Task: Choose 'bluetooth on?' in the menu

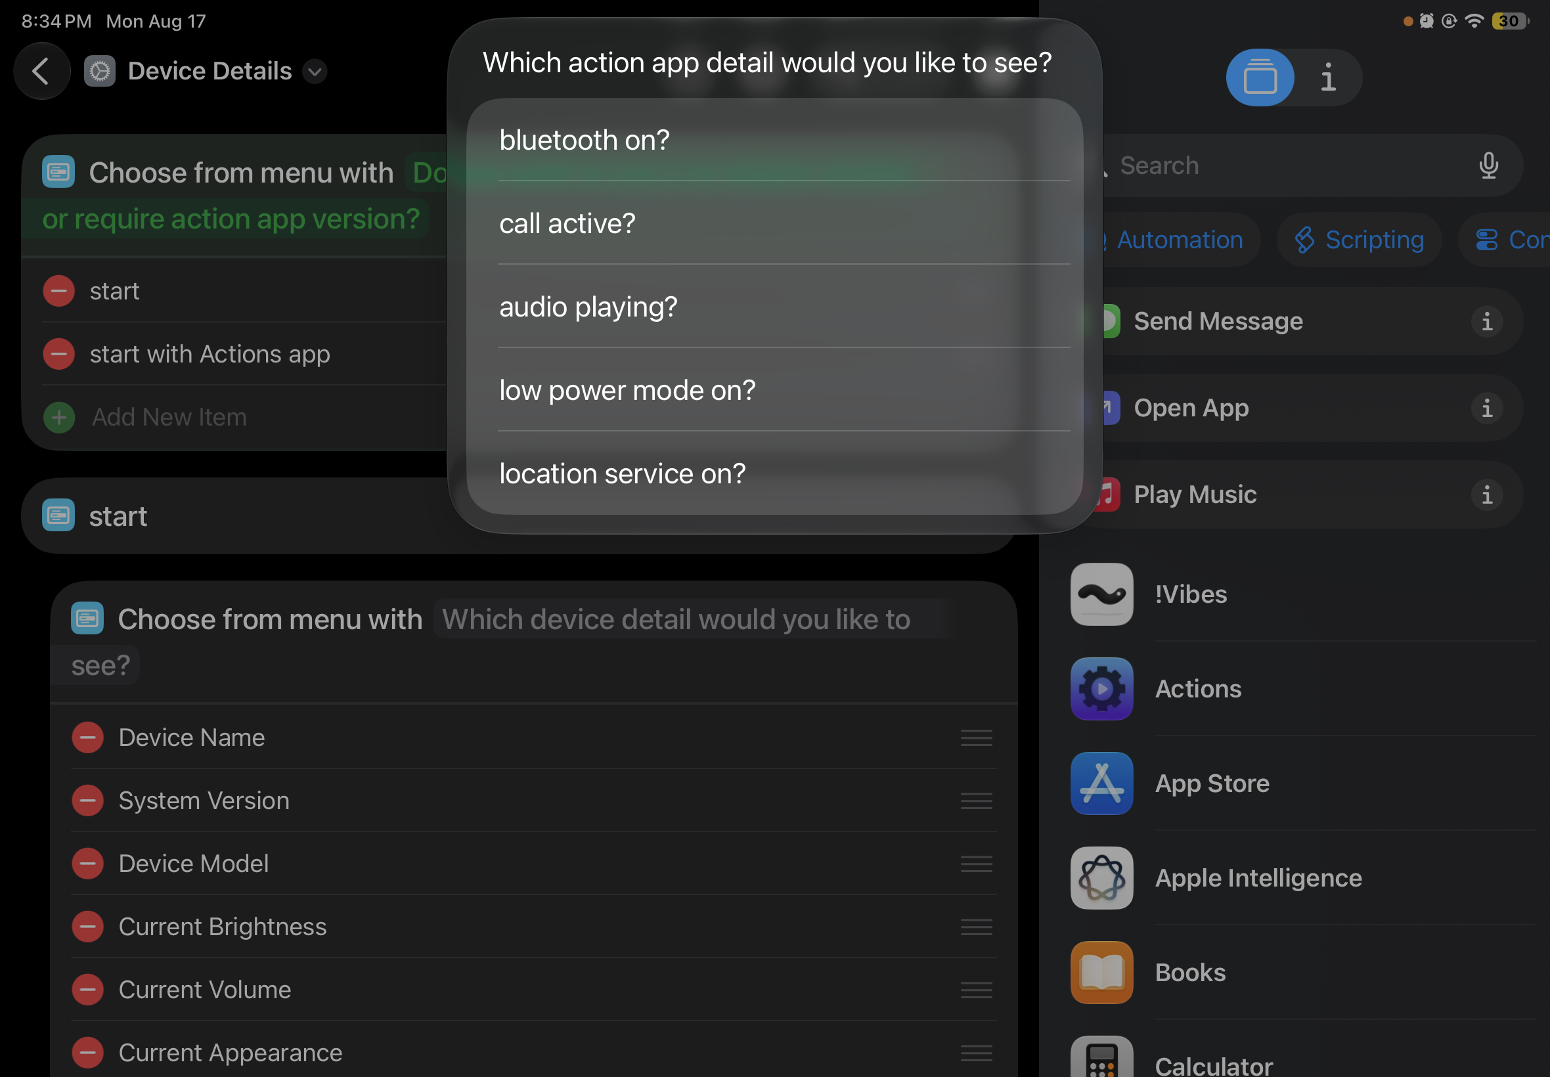Action: pos(774,141)
